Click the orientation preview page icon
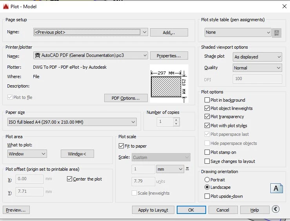This screenshot has height=221, width=290. [x=276, y=188]
